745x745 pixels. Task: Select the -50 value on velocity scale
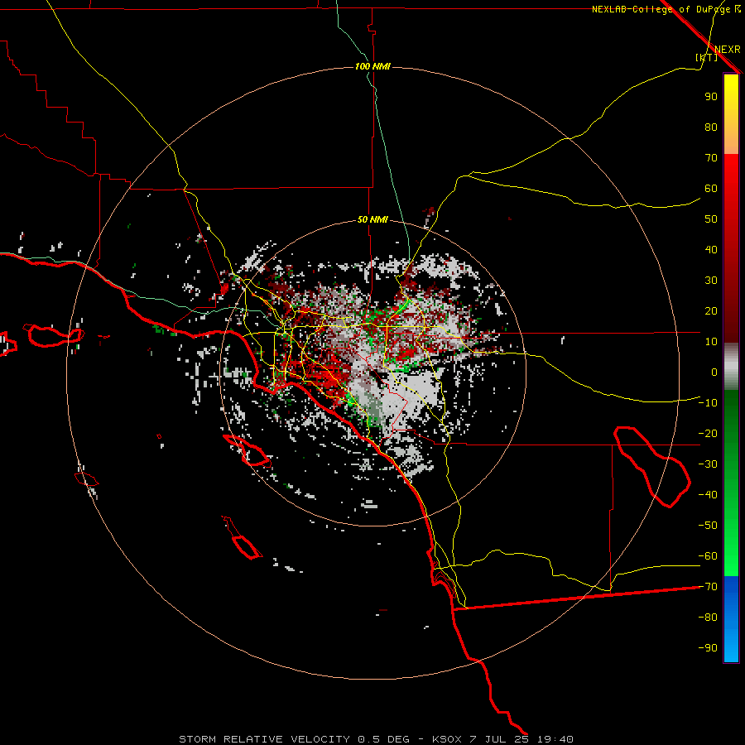point(708,526)
